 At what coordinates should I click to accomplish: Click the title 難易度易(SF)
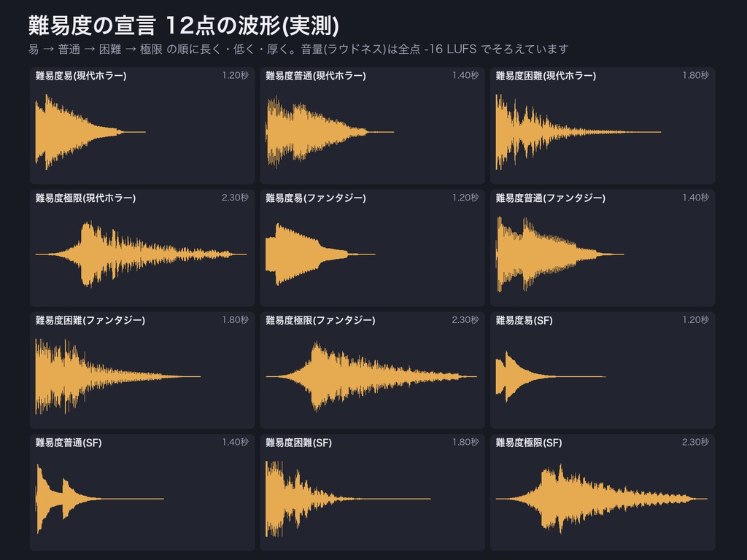click(524, 320)
